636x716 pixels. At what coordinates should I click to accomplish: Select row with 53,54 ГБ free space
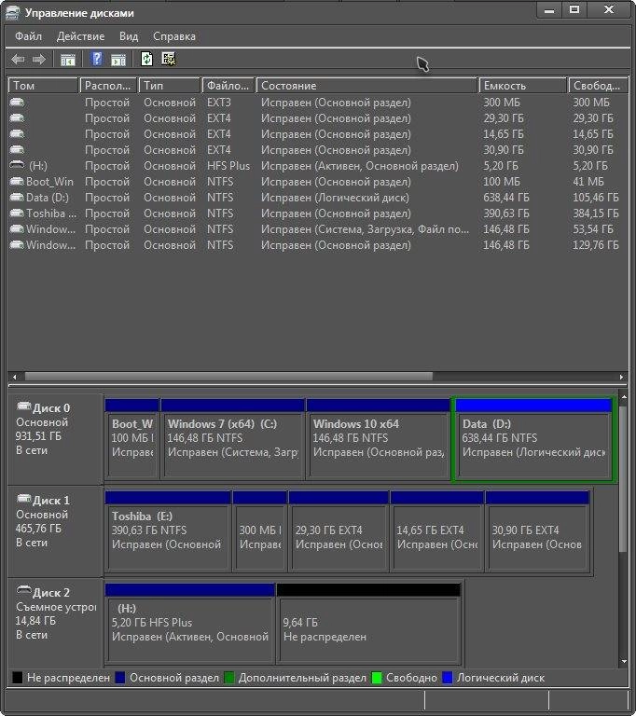click(317, 229)
